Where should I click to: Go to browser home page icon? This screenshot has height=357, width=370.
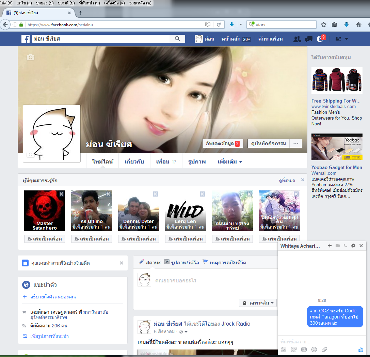tap(358, 25)
